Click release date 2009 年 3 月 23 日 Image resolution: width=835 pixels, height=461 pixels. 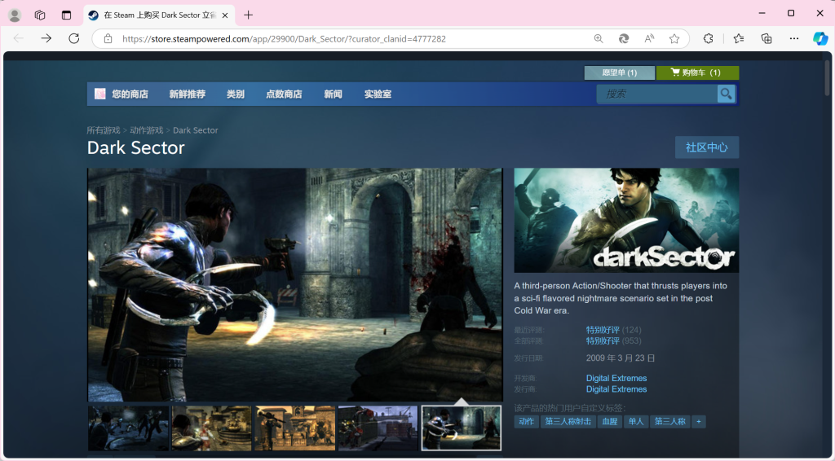[621, 358]
